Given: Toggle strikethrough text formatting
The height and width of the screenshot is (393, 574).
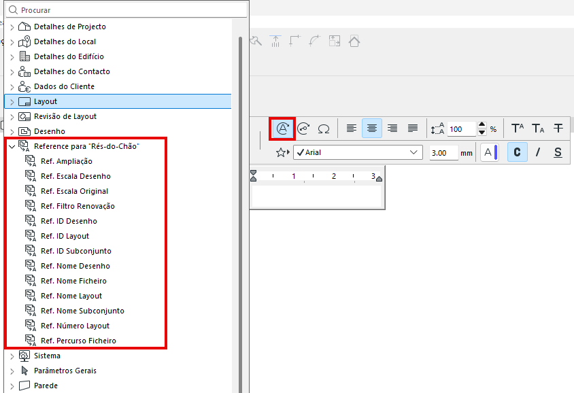Looking at the screenshot, I should tap(558, 129).
